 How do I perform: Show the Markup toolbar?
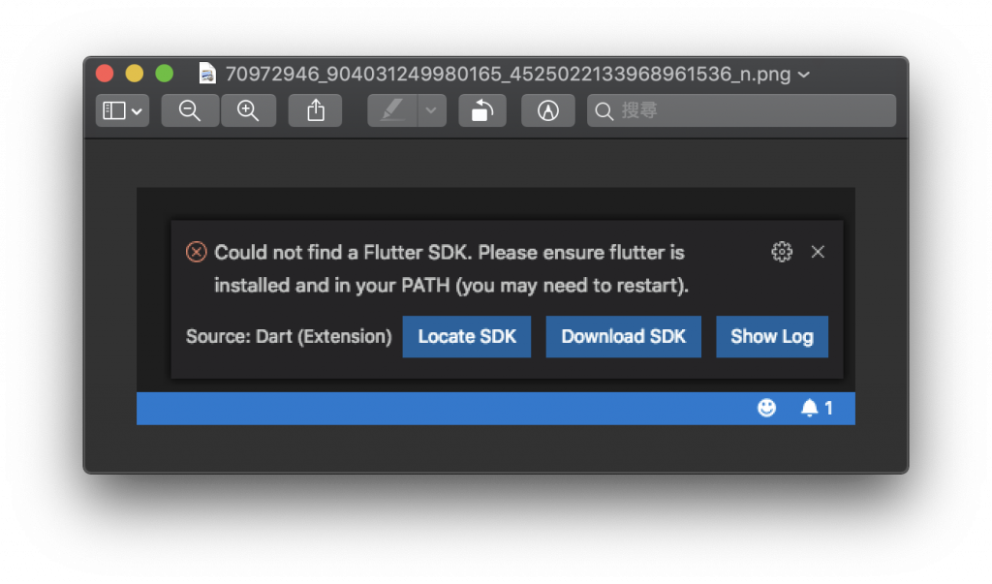click(548, 110)
